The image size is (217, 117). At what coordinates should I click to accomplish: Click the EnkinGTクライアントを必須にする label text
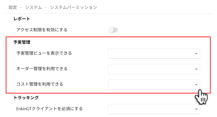tap(49, 109)
